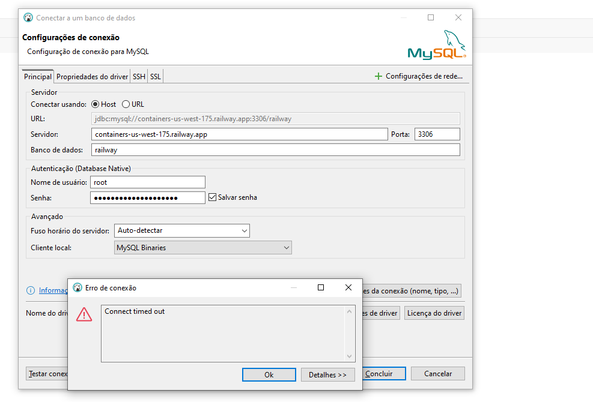Click the Informações link
Screen dimensions: 593x402
point(53,290)
